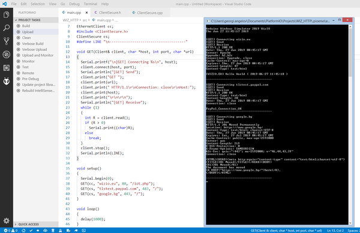Click scrollbar thumb of console window

pos(350,53)
